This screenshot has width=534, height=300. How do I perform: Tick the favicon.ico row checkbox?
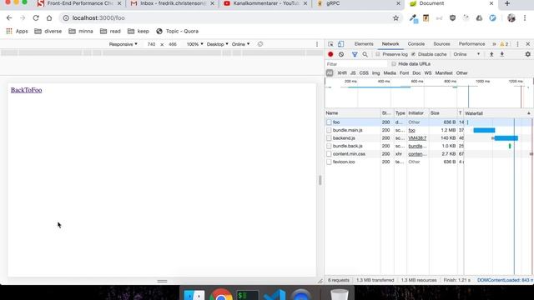pyautogui.click(x=329, y=162)
